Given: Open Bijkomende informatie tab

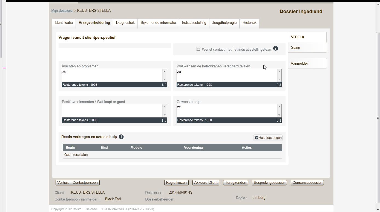Looking at the screenshot, I should pos(158,23).
